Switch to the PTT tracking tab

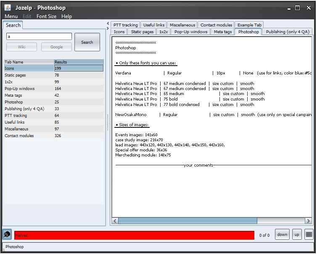tap(125, 25)
